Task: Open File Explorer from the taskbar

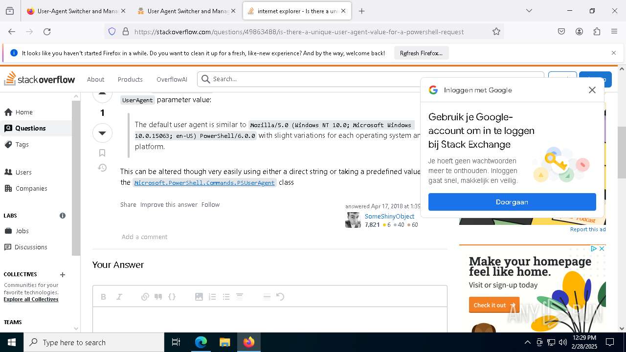Action: pyautogui.click(x=224, y=342)
